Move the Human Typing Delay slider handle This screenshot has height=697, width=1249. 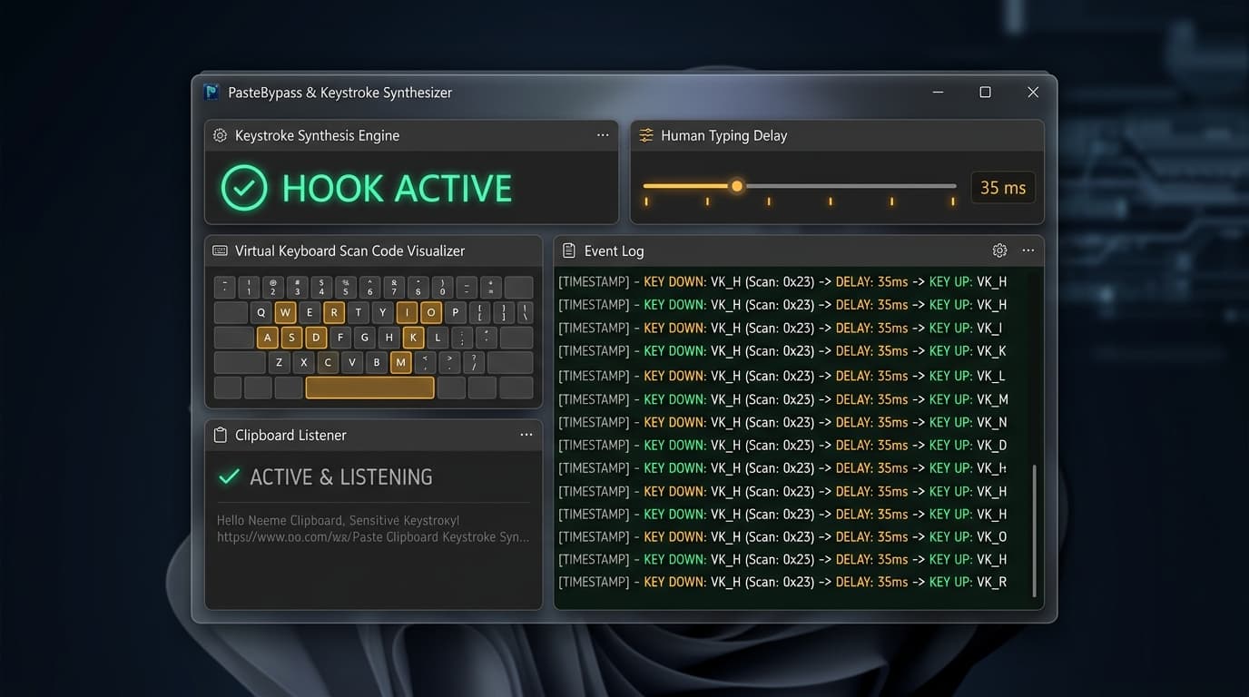737,186
